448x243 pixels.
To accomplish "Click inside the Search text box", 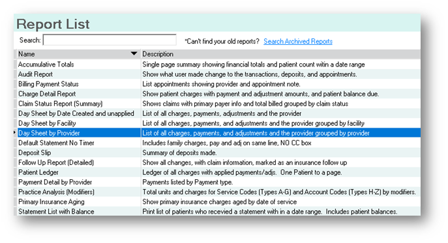I will [x=110, y=40].
